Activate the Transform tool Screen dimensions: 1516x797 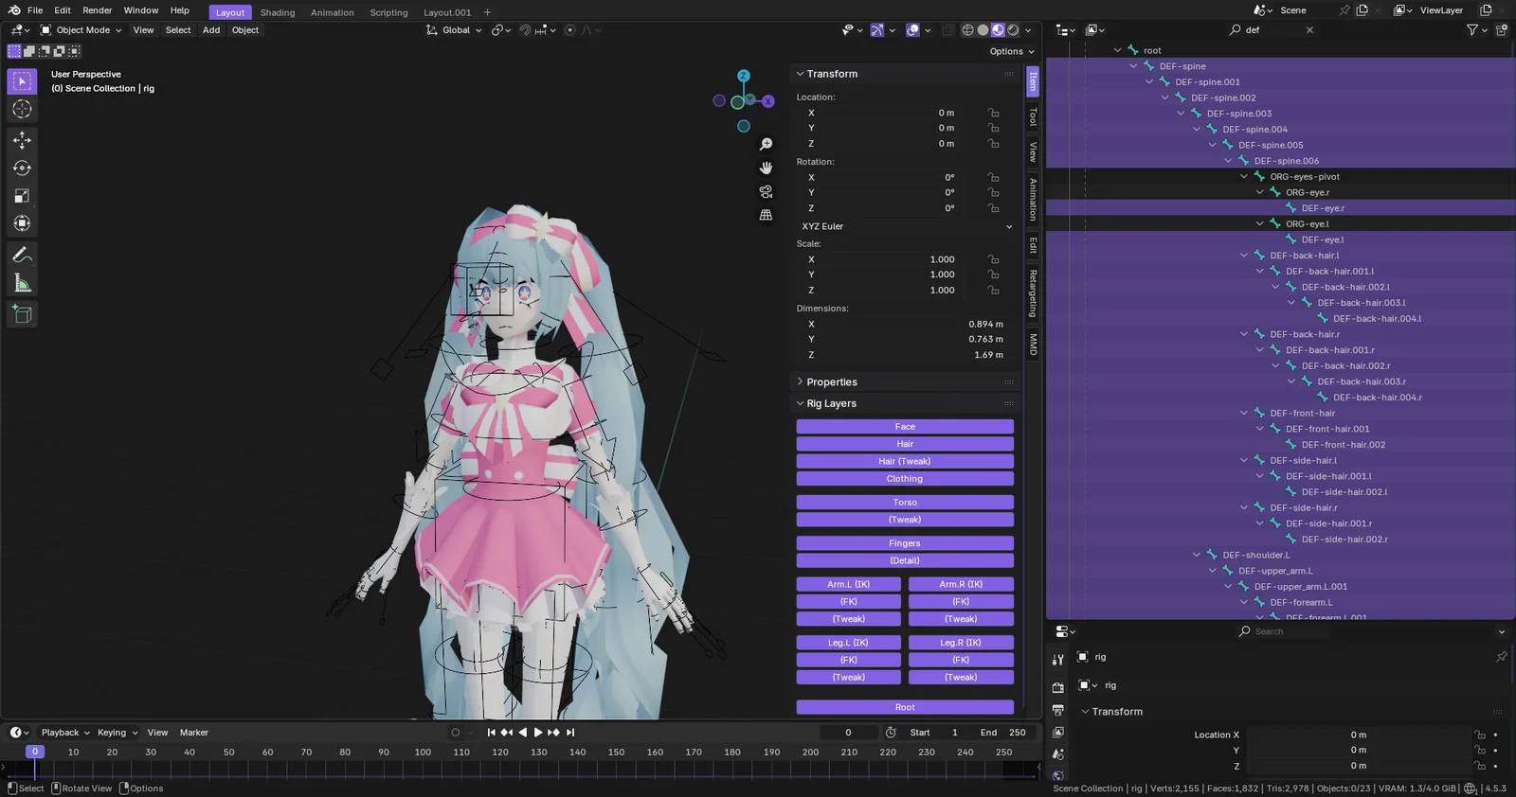pyautogui.click(x=22, y=223)
